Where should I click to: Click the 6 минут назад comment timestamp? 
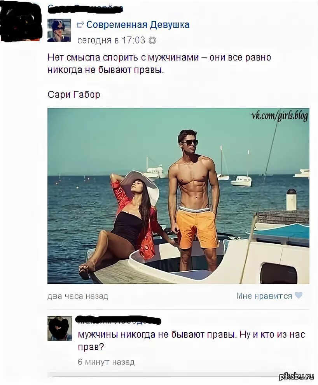coord(106,362)
